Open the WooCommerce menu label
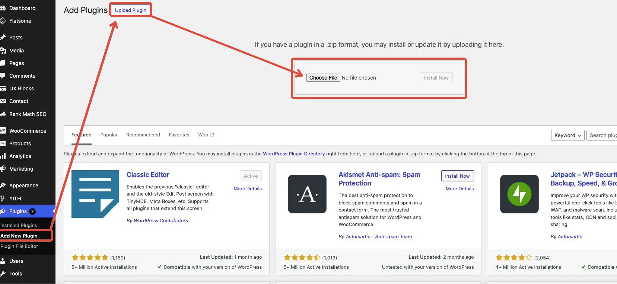The height and width of the screenshot is (284, 617). [x=28, y=131]
